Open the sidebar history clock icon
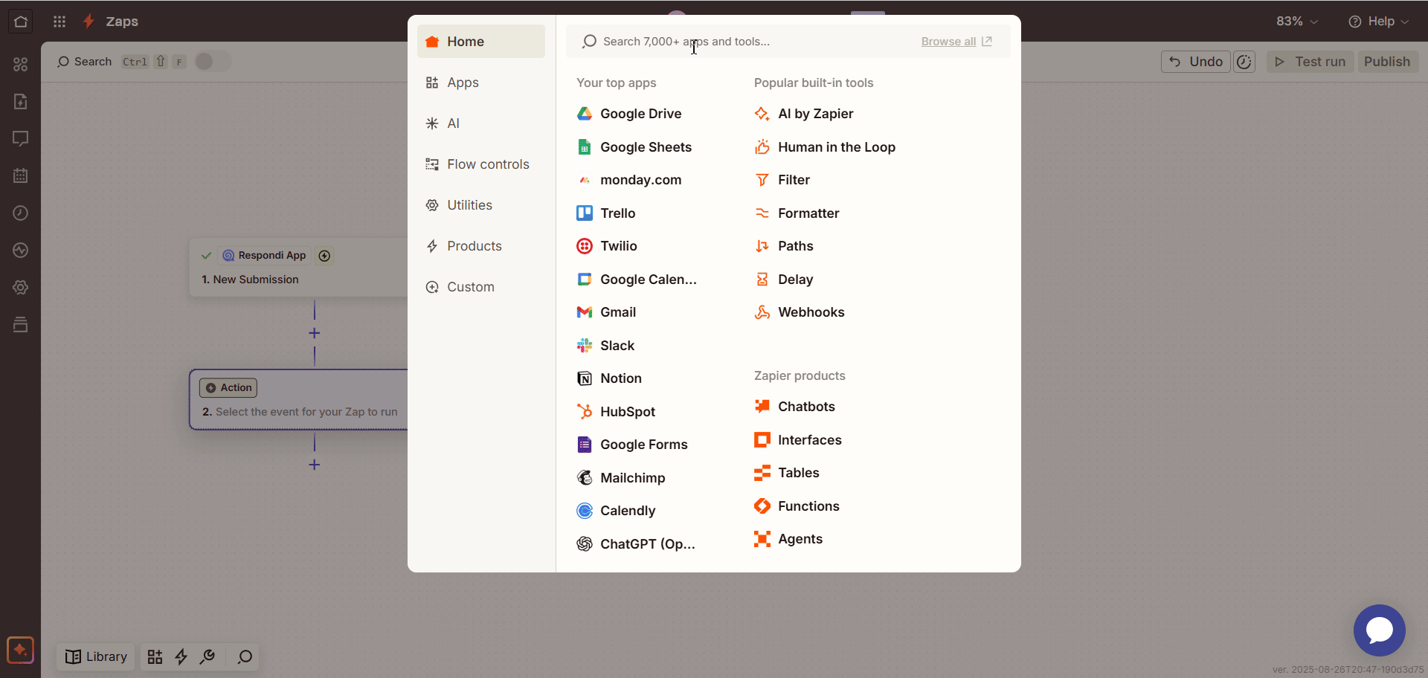 (21, 213)
